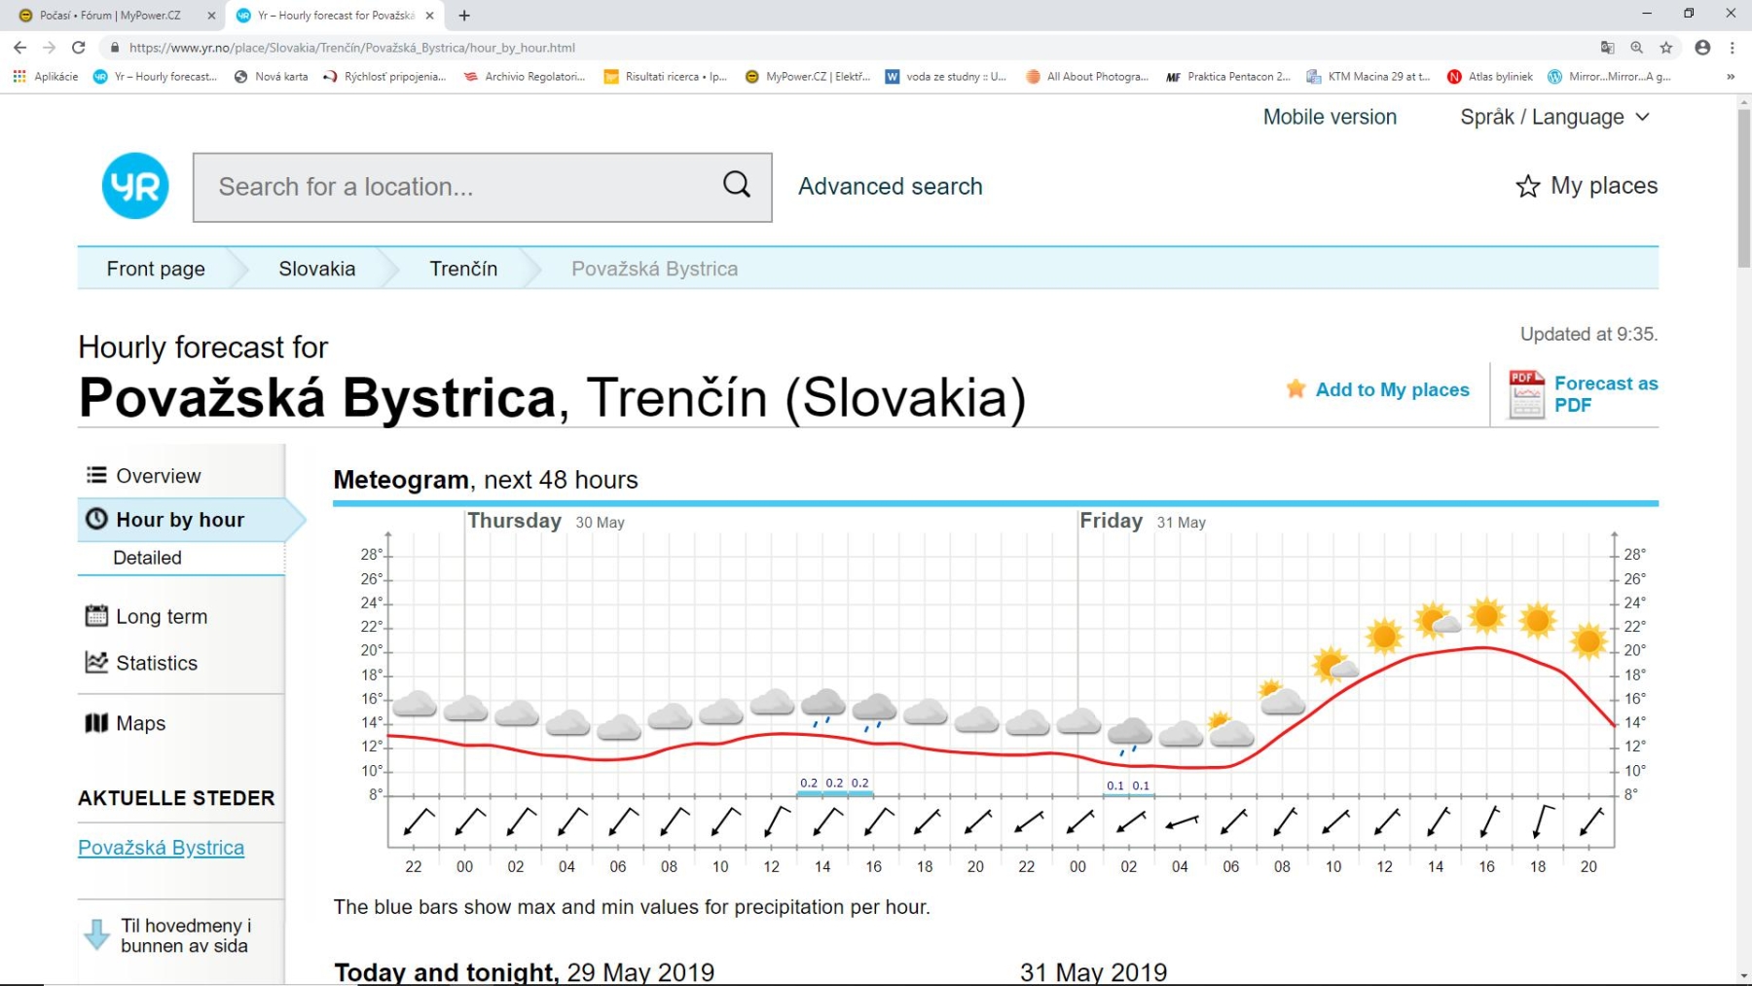Select the Yr Hourly forecast browser tab

pos(335,15)
